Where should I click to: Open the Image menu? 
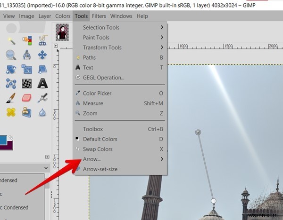[26, 16]
